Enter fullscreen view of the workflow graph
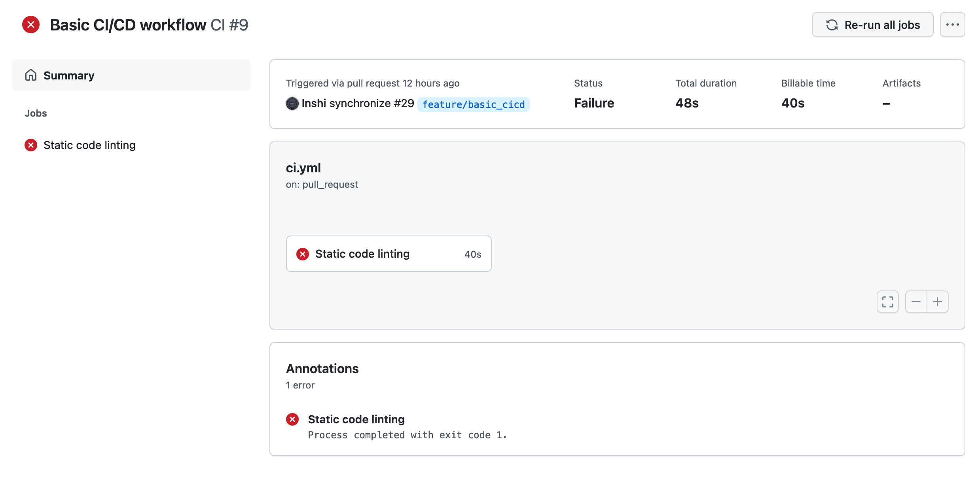 [887, 302]
